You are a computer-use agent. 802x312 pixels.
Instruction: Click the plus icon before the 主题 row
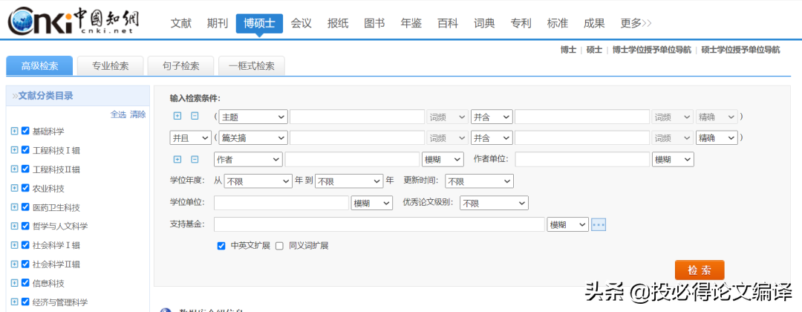pos(177,116)
